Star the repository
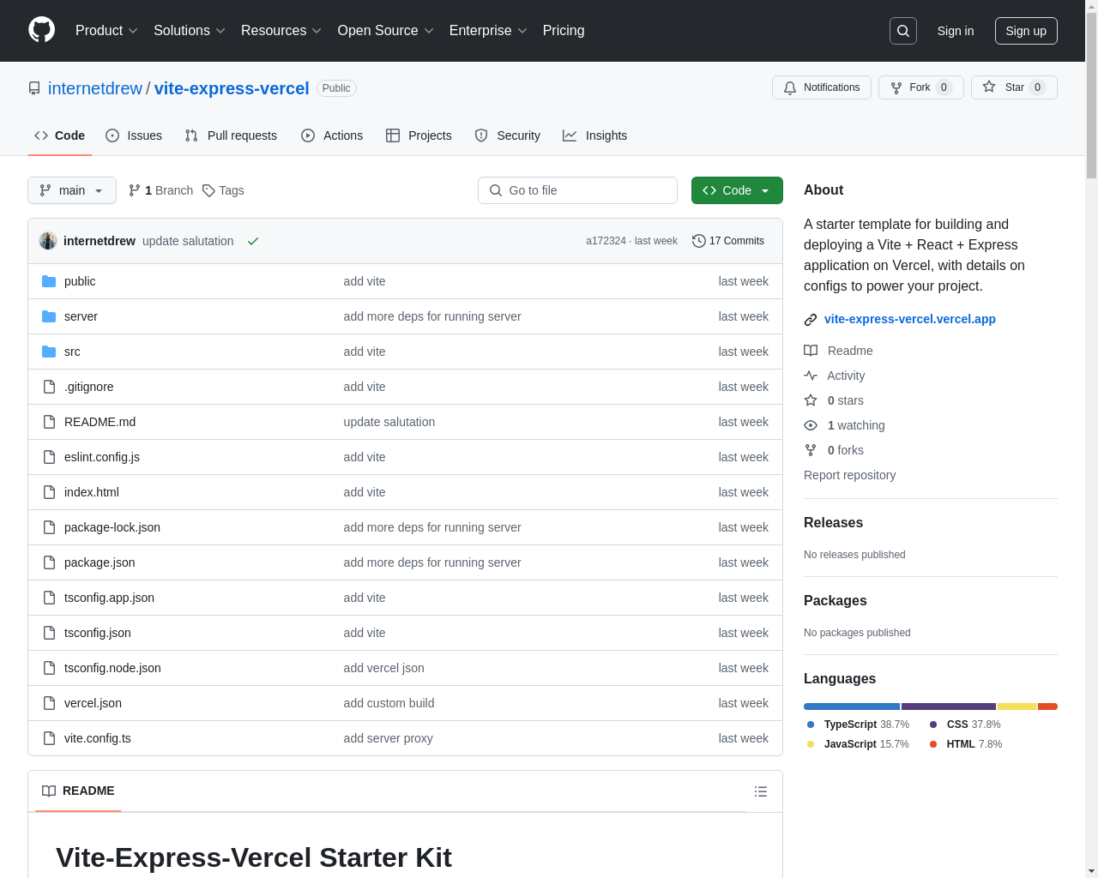Screen dimensions: 1098x878 [x=1014, y=87]
